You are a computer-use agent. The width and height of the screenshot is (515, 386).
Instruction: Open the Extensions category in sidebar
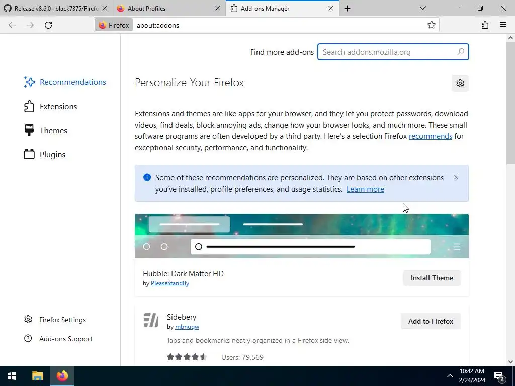click(x=51, y=107)
